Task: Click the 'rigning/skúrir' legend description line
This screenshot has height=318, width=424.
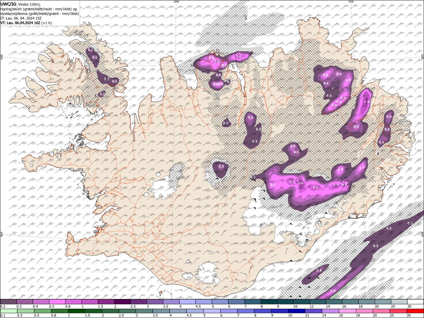Action: point(39,9)
